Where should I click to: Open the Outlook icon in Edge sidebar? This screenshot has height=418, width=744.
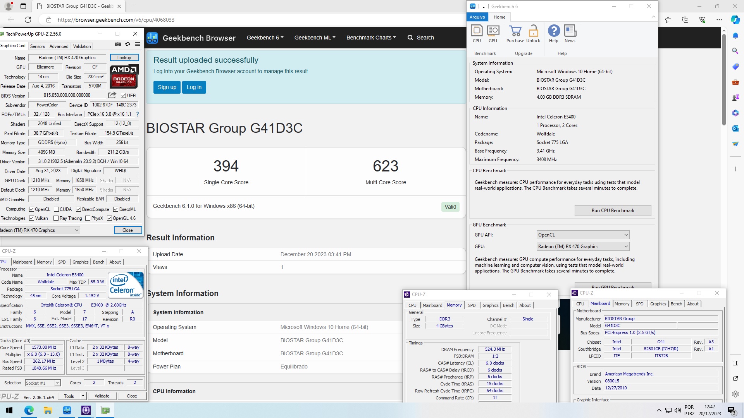(735, 128)
